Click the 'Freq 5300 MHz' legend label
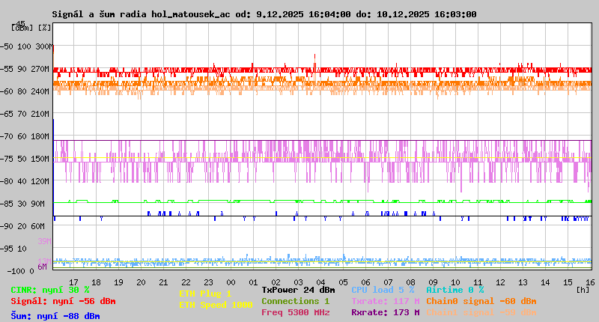Screen dimensions: 599x322 tap(295, 312)
